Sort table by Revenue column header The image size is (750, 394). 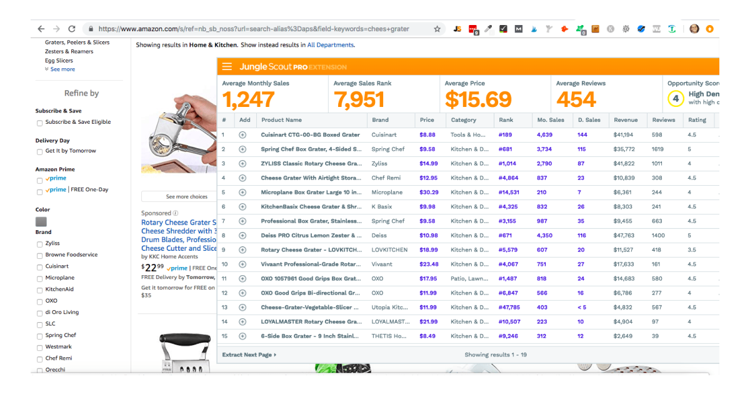626,120
